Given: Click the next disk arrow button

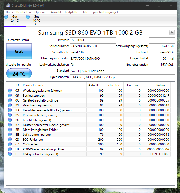Looking at the screenshot, I should (172, 32).
